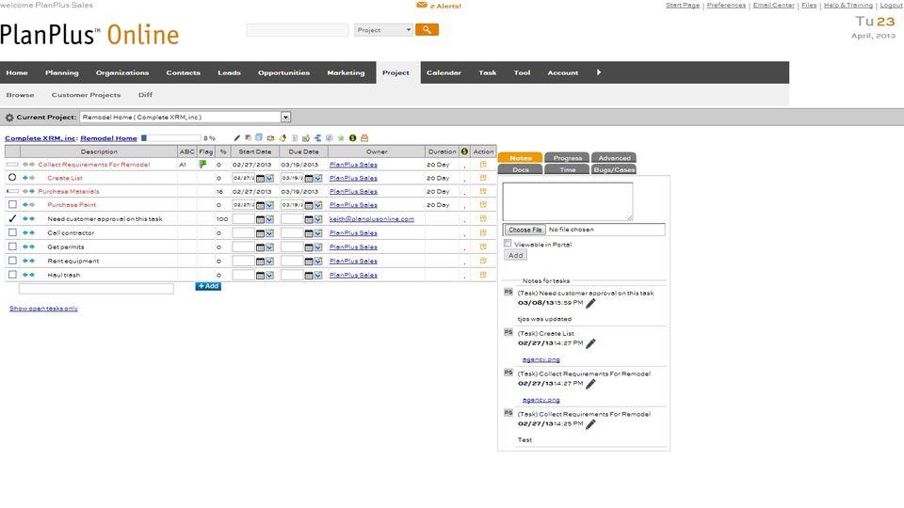
Task: Click outdent left arrow for Call contractor
Action: click(x=24, y=232)
